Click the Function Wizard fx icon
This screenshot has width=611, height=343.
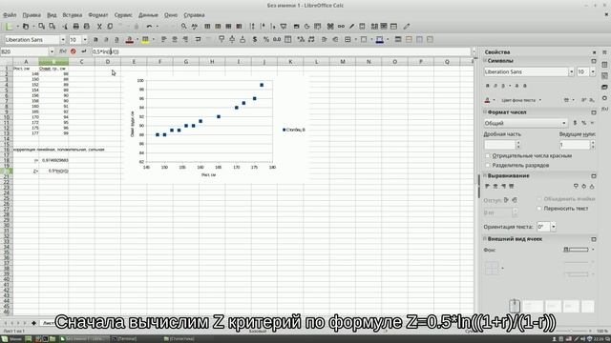[62, 51]
